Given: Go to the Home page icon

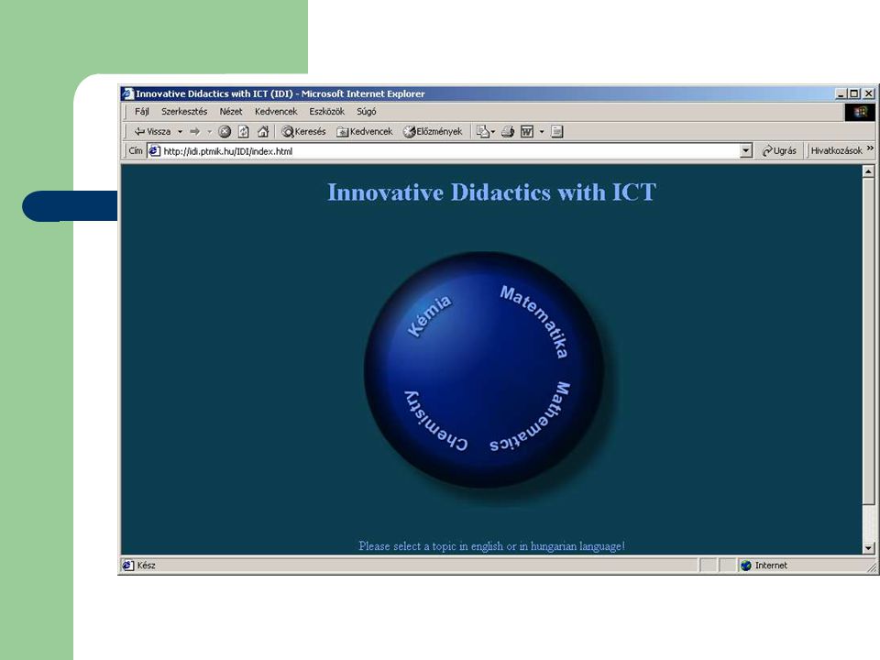Looking at the screenshot, I should click(263, 132).
